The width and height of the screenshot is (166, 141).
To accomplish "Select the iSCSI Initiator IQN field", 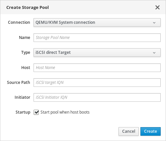I will [x=97, y=97].
